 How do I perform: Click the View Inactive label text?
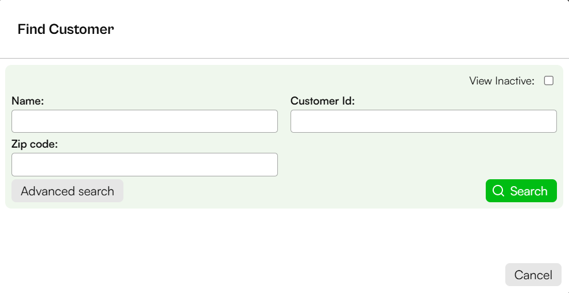[502, 80]
